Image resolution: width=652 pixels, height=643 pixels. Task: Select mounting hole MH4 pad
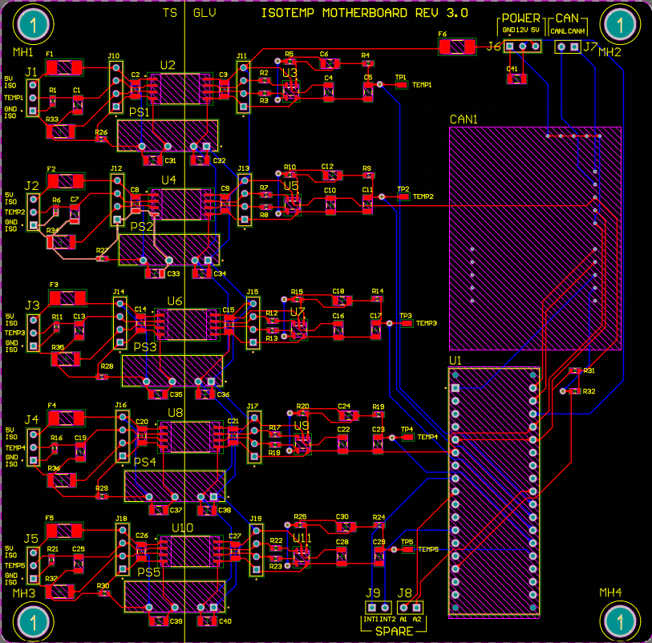click(x=620, y=622)
